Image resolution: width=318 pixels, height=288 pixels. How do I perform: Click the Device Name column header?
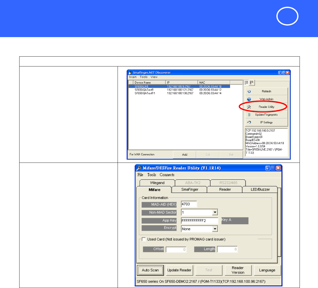(149, 82)
